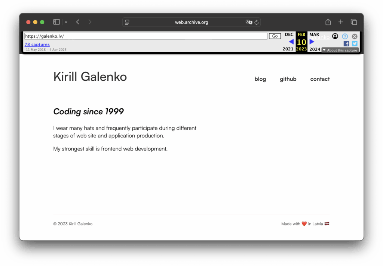Open the 78 captures link
This screenshot has width=383, height=266.
(x=37, y=44)
